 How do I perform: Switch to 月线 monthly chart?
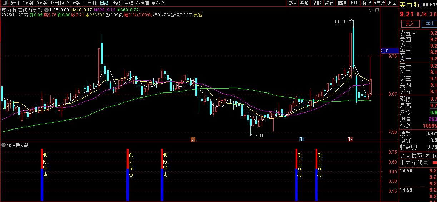[x=128, y=3]
